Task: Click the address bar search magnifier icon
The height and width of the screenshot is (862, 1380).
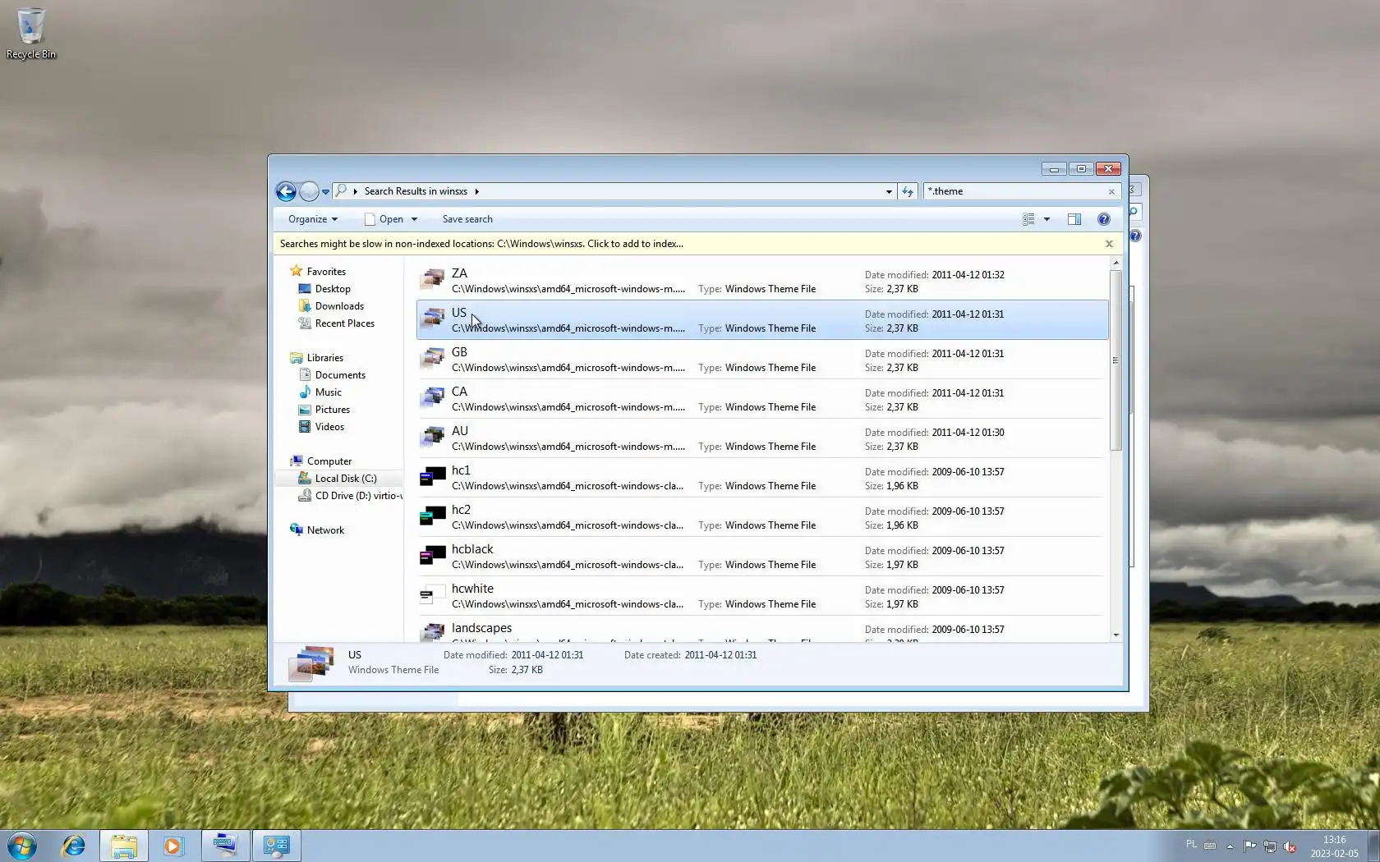Action: coord(341,191)
